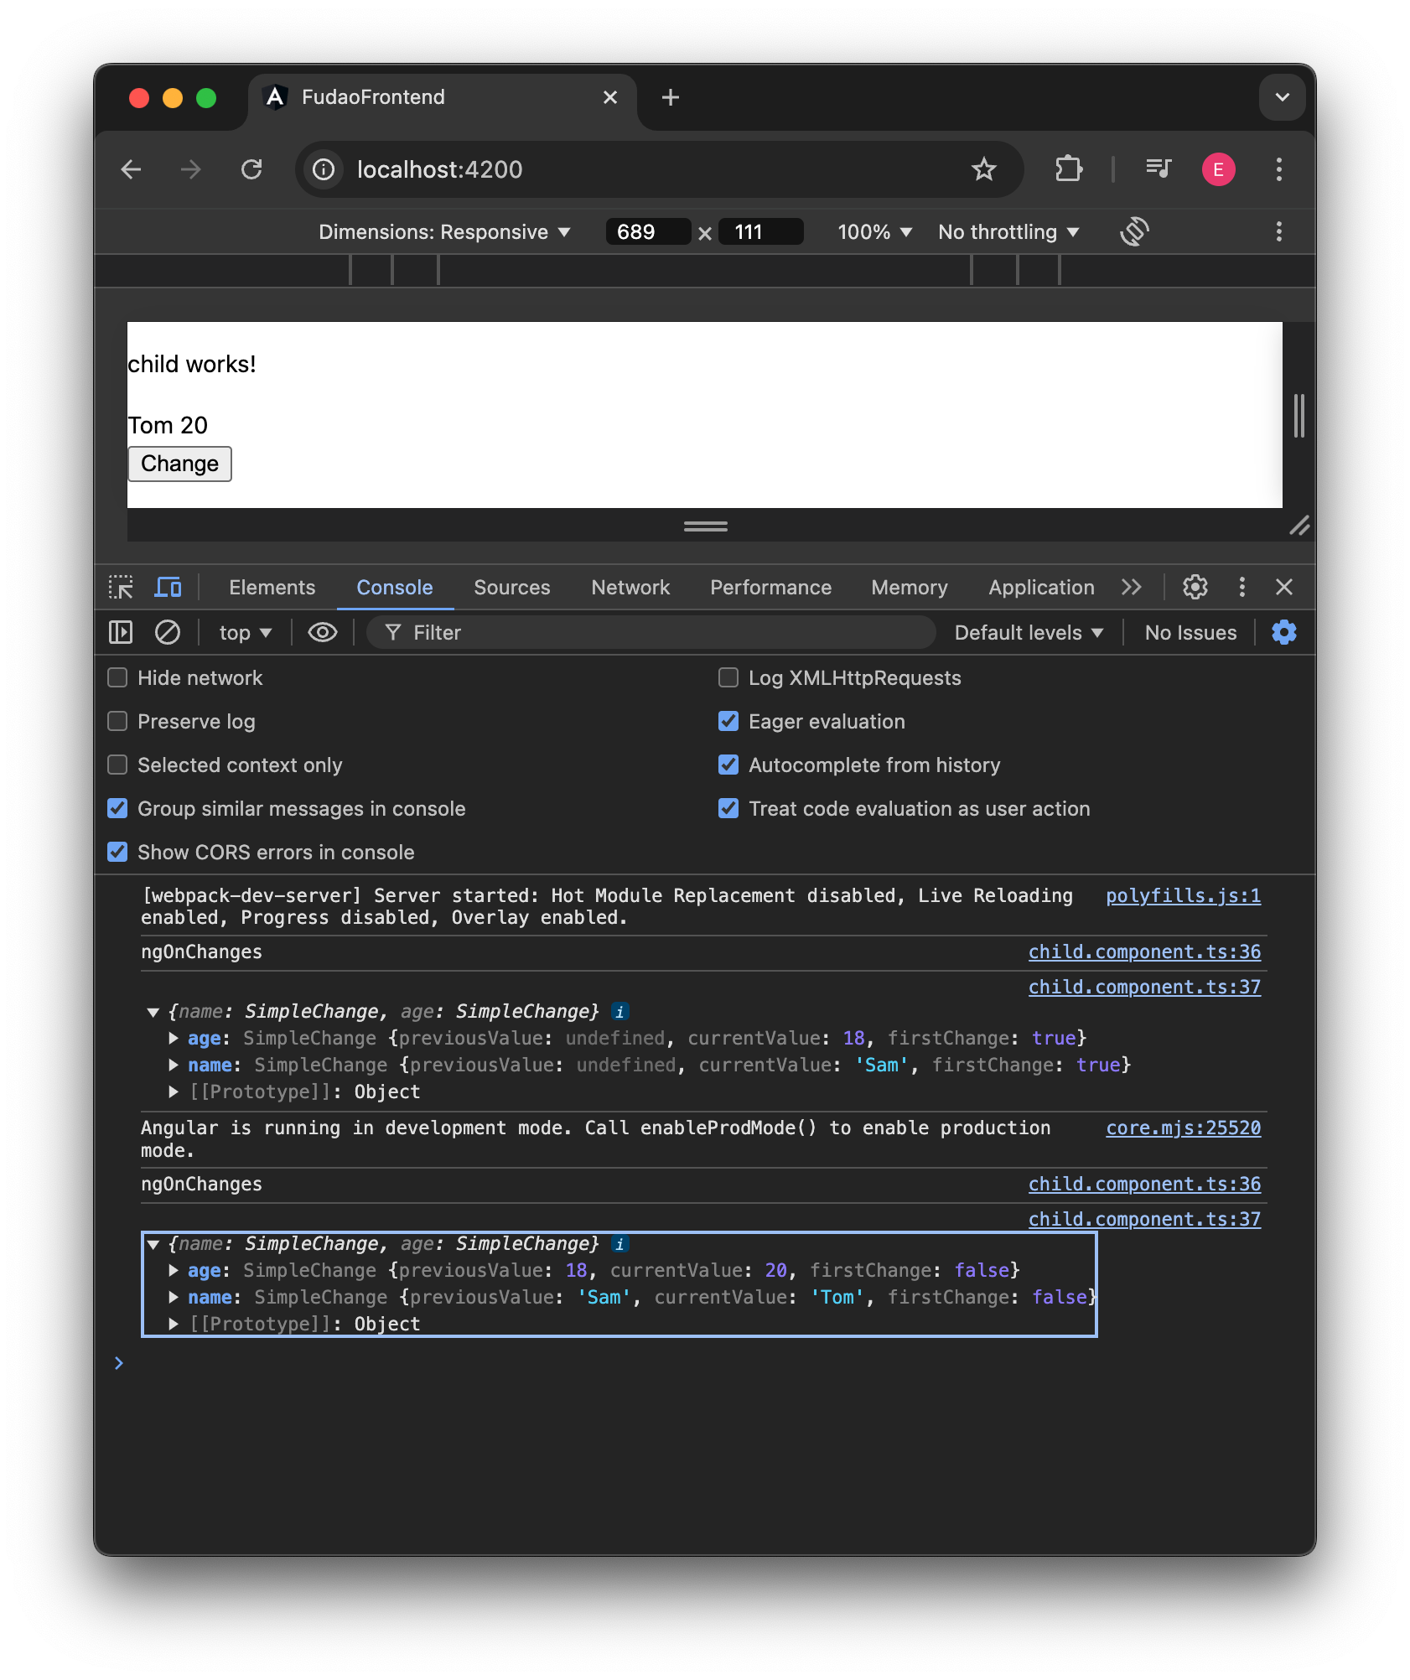1410x1680 pixels.
Task: Click the browser extensions puzzle icon
Action: (1068, 169)
